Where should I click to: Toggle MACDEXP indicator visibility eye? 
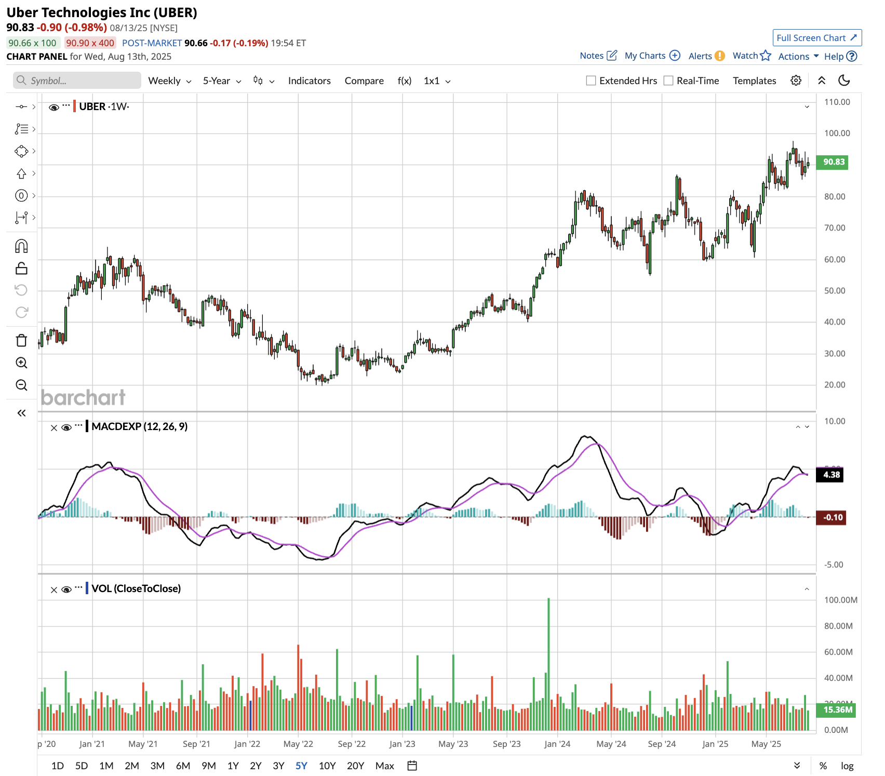[x=66, y=427]
